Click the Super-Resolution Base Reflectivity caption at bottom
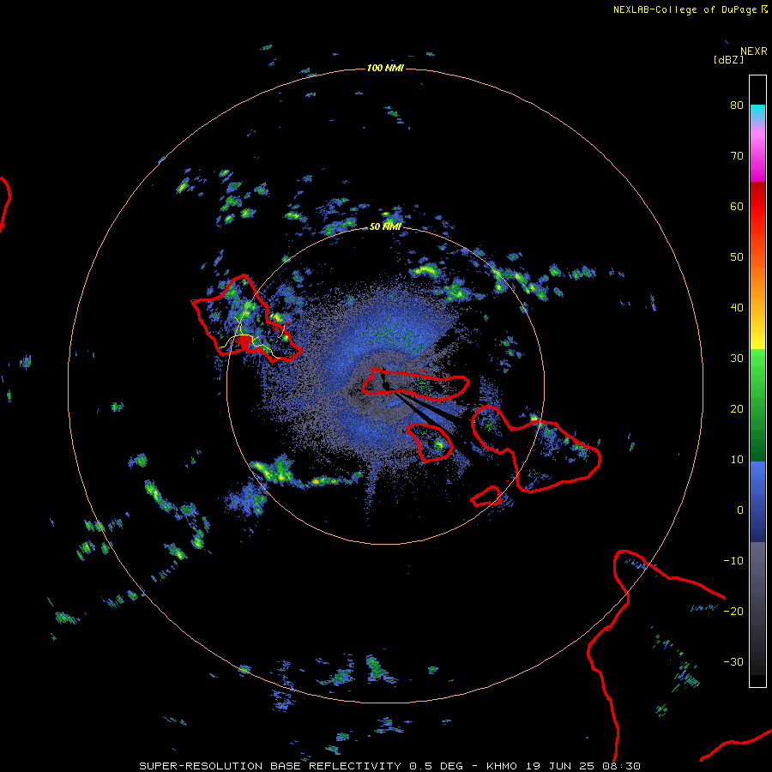Viewport: 772px width, 772px height. (390, 766)
